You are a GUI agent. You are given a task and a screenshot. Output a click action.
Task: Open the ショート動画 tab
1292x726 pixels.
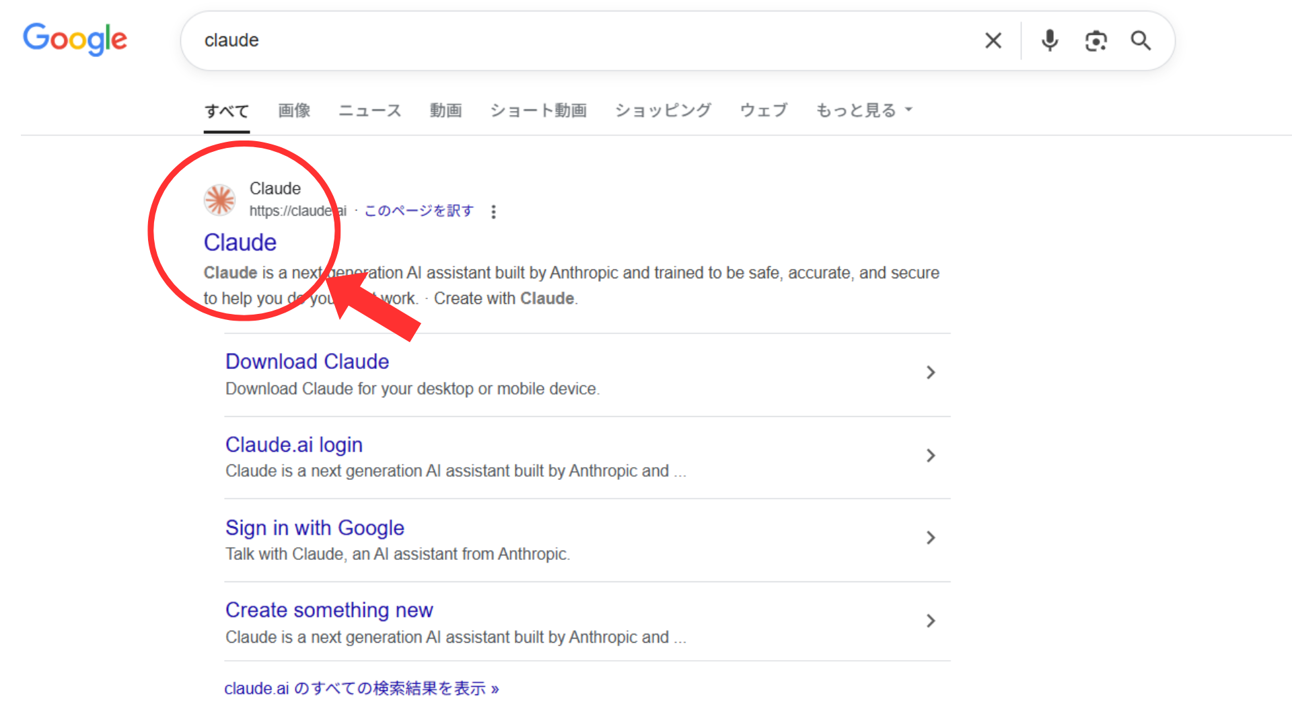538,110
